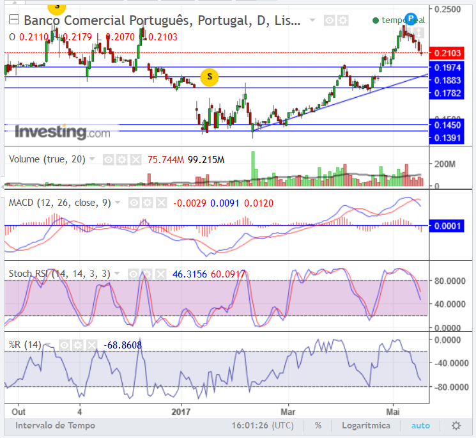This screenshot has height=438, width=476.
Task: Click the Investing.com logo
Action: pos(63,132)
